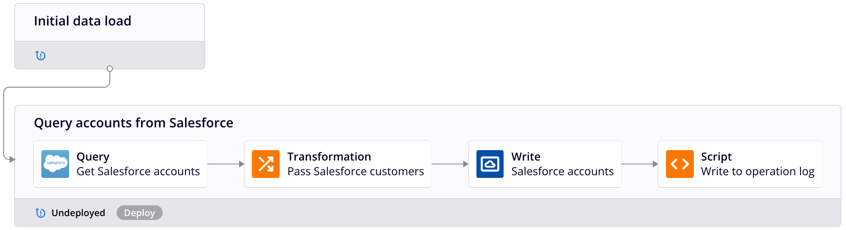Screen dimensions: 846x230
Task: Select the Initial data load title
Action: coord(83,21)
